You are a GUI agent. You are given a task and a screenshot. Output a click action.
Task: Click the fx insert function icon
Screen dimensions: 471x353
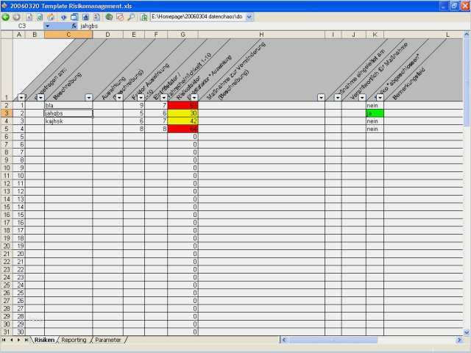pyautogui.click(x=74, y=26)
